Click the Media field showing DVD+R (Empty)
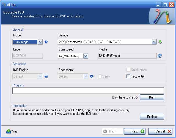176x138 pixels. tap(127, 56)
